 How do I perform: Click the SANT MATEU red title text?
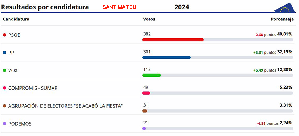point(119,7)
